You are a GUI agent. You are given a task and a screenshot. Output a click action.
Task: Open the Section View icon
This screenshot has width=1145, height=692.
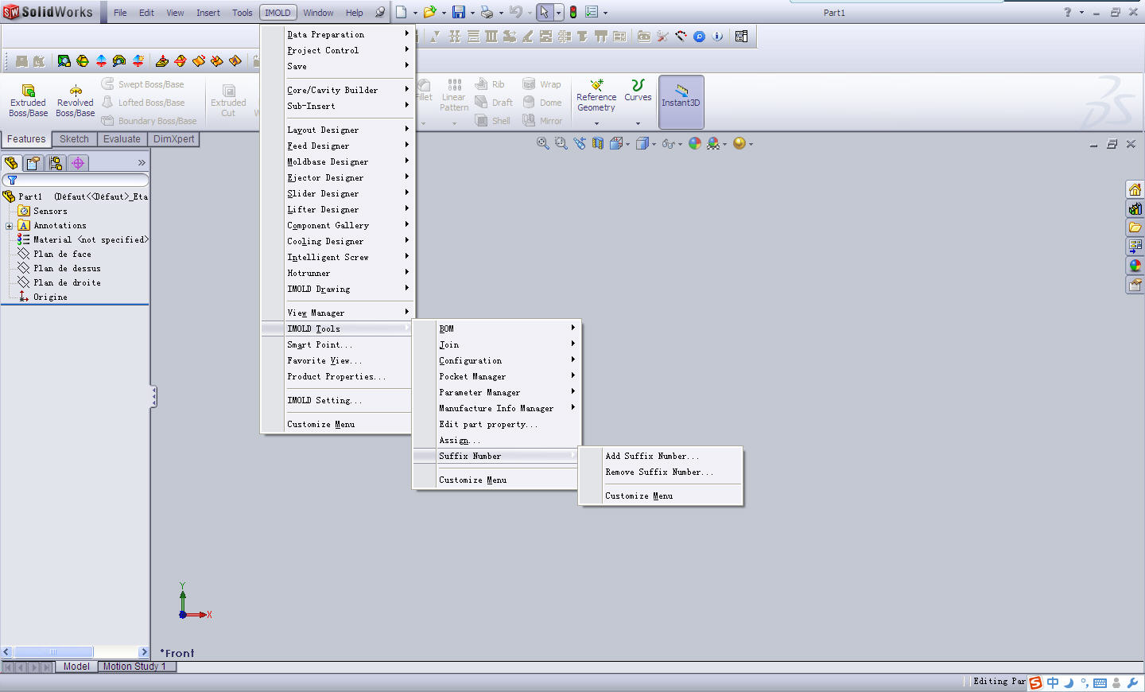(598, 143)
